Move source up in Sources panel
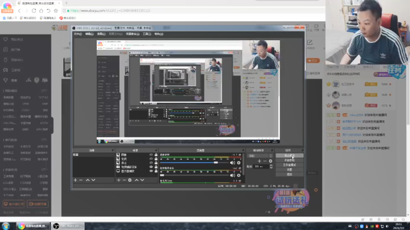 point(136,180)
